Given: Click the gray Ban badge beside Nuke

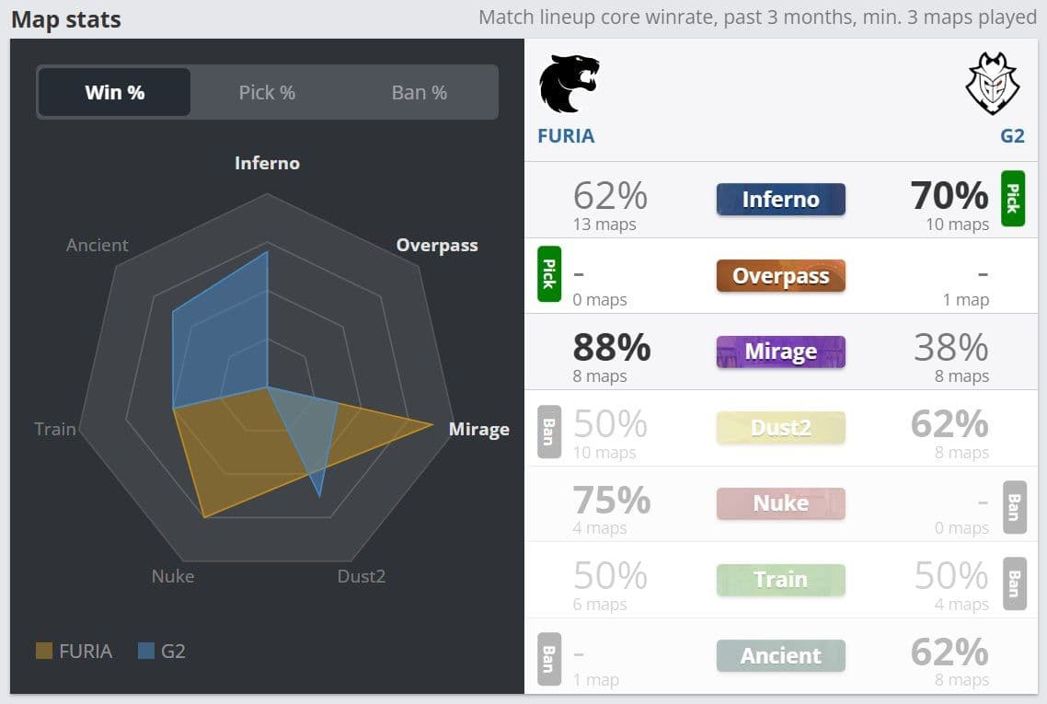Looking at the screenshot, I should coord(1014,508).
